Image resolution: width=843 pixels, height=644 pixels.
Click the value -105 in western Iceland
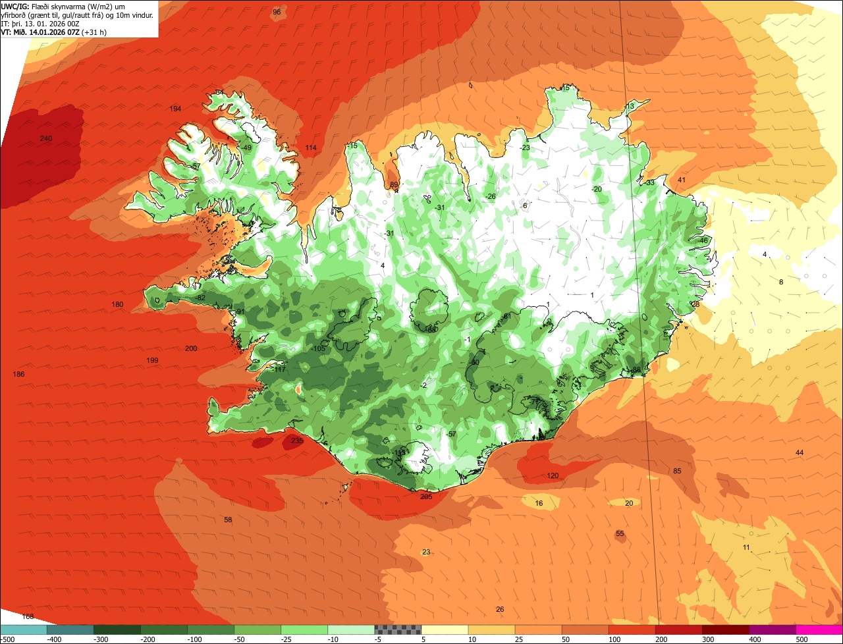[x=318, y=348]
